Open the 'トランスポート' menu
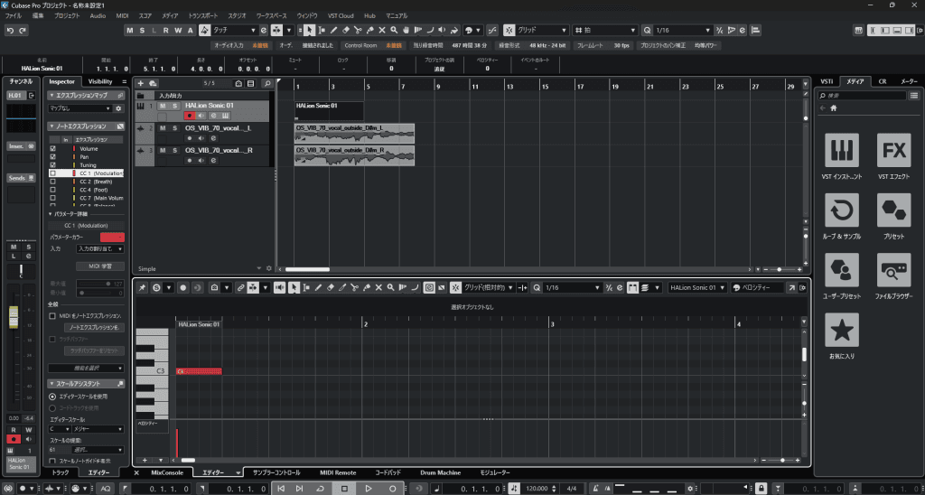 pyautogui.click(x=202, y=16)
